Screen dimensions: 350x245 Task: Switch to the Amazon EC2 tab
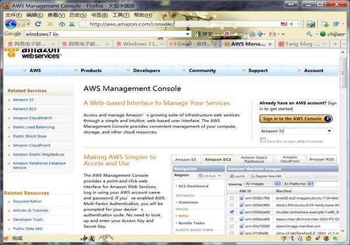218,159
